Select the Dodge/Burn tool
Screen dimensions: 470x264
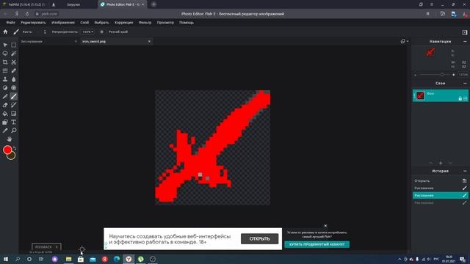click(5, 88)
